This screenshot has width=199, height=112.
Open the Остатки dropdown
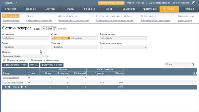coord(25,56)
